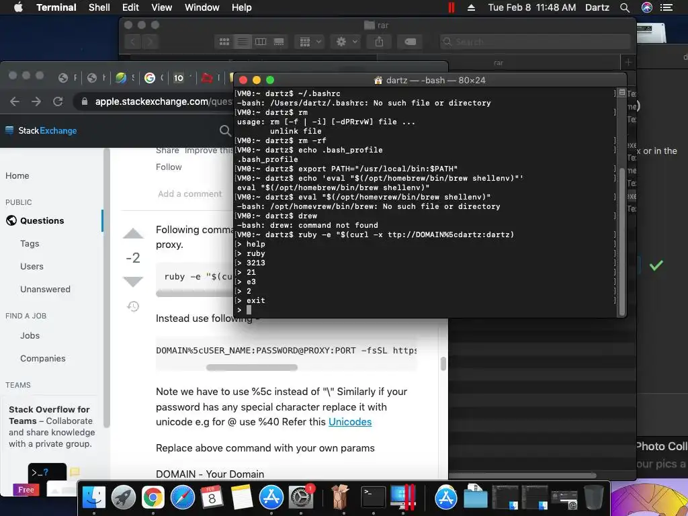Open Terminal from the Dock
The width and height of the screenshot is (688, 516).
click(374, 498)
